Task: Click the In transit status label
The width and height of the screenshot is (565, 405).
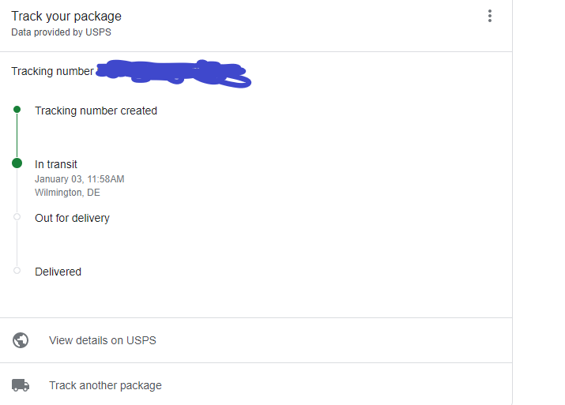Action: 56,164
